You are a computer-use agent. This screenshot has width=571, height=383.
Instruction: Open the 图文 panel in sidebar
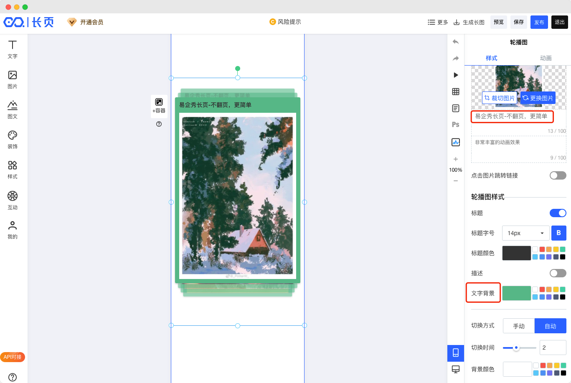click(x=13, y=109)
